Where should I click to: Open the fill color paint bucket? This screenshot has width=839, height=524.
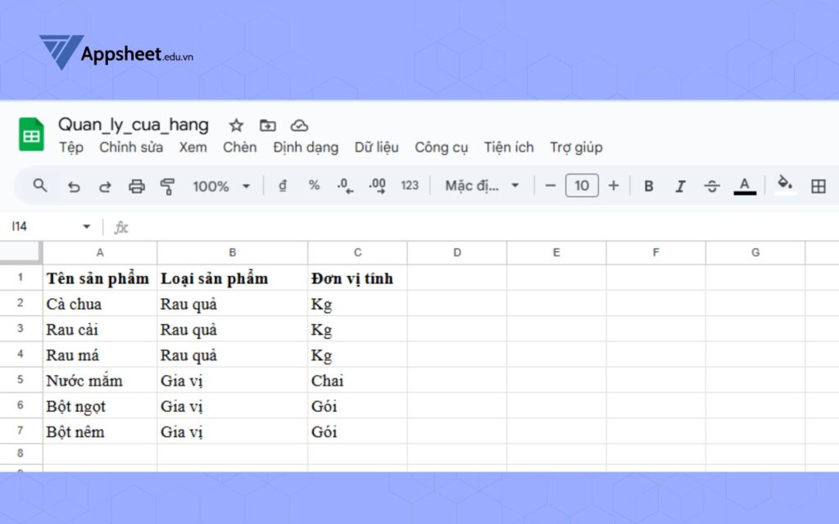(785, 185)
